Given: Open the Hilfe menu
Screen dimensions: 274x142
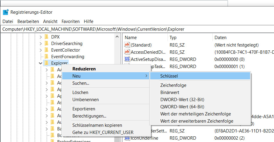Looking at the screenshot, I should click(89, 21).
